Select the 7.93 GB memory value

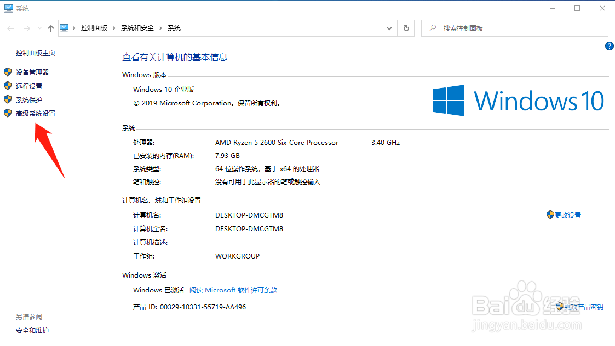[227, 156]
